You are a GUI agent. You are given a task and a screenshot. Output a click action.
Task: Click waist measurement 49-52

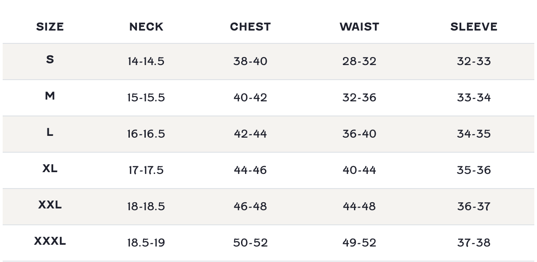pyautogui.click(x=359, y=243)
